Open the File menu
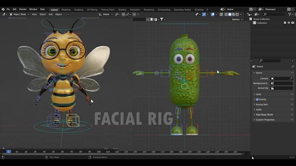296x166 pixels. point(8,9)
